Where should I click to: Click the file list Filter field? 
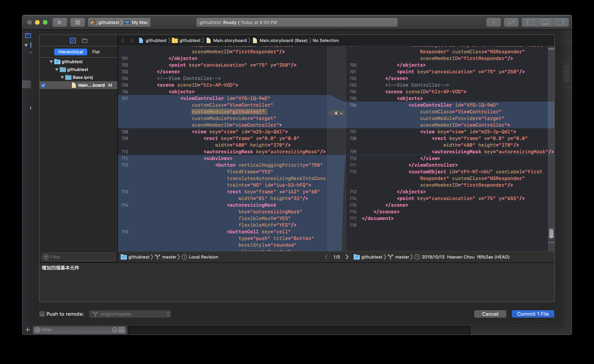click(x=79, y=257)
